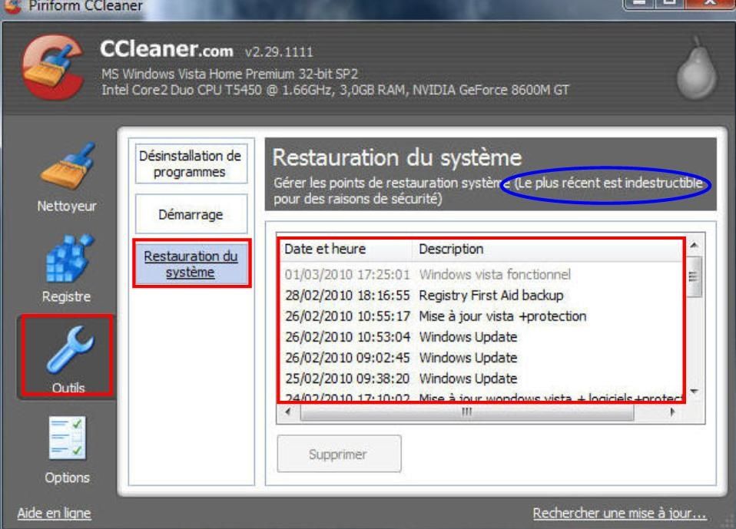Click the list scroll up arrow
The height and width of the screenshot is (529, 736).
(695, 245)
